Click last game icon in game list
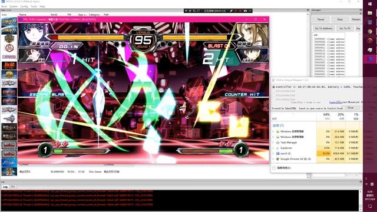This screenshot has width=377, height=212. pyautogui.click(x=9, y=171)
